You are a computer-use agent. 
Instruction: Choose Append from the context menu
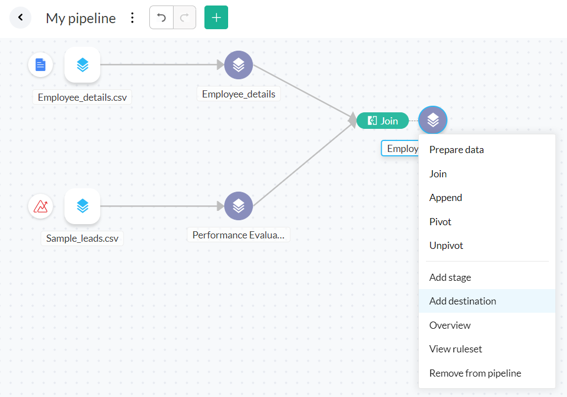point(487,198)
